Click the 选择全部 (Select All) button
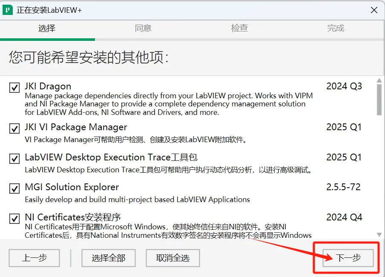The image size is (385, 277). point(109,258)
